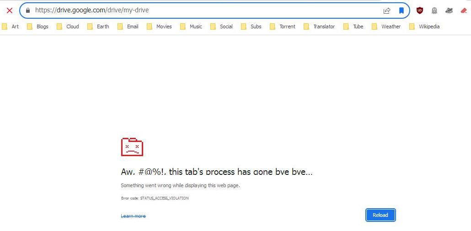This screenshot has height=231, width=471.
Task: Open the Ghostery ghost extension icon
Action: pyautogui.click(x=434, y=10)
